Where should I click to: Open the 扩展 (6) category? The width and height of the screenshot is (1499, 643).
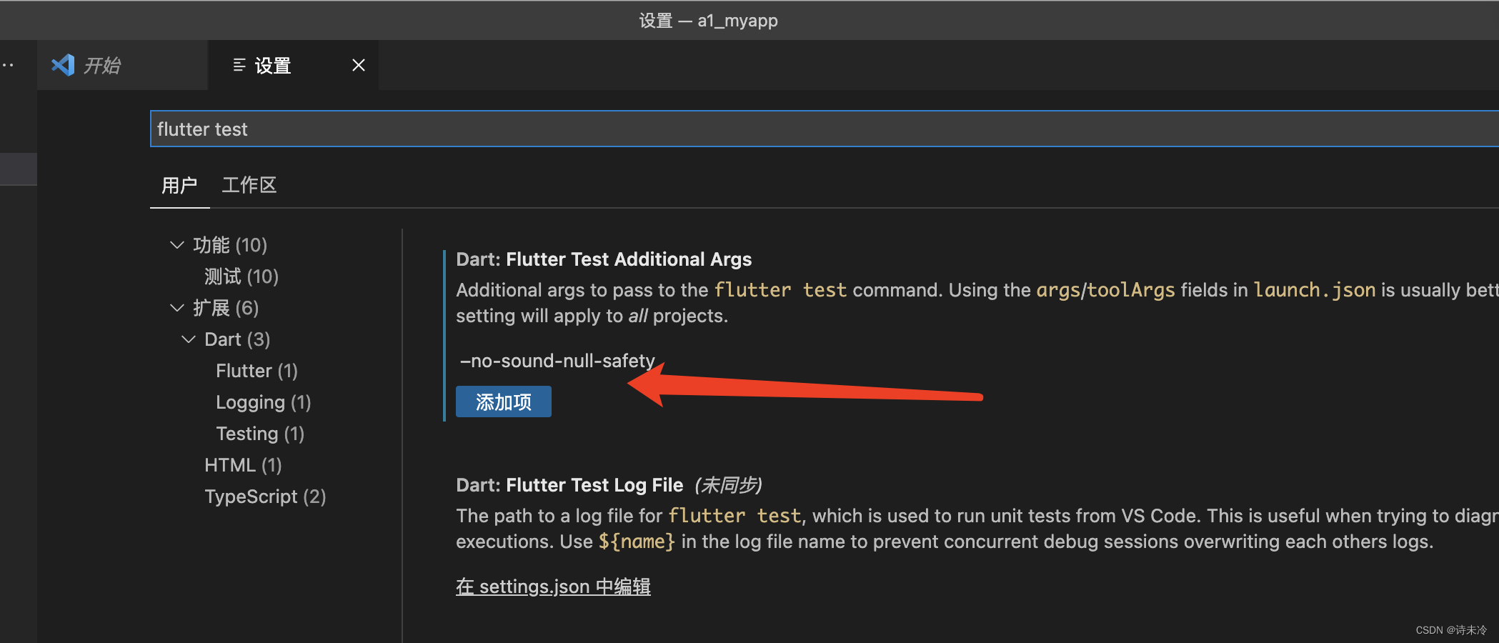[226, 308]
